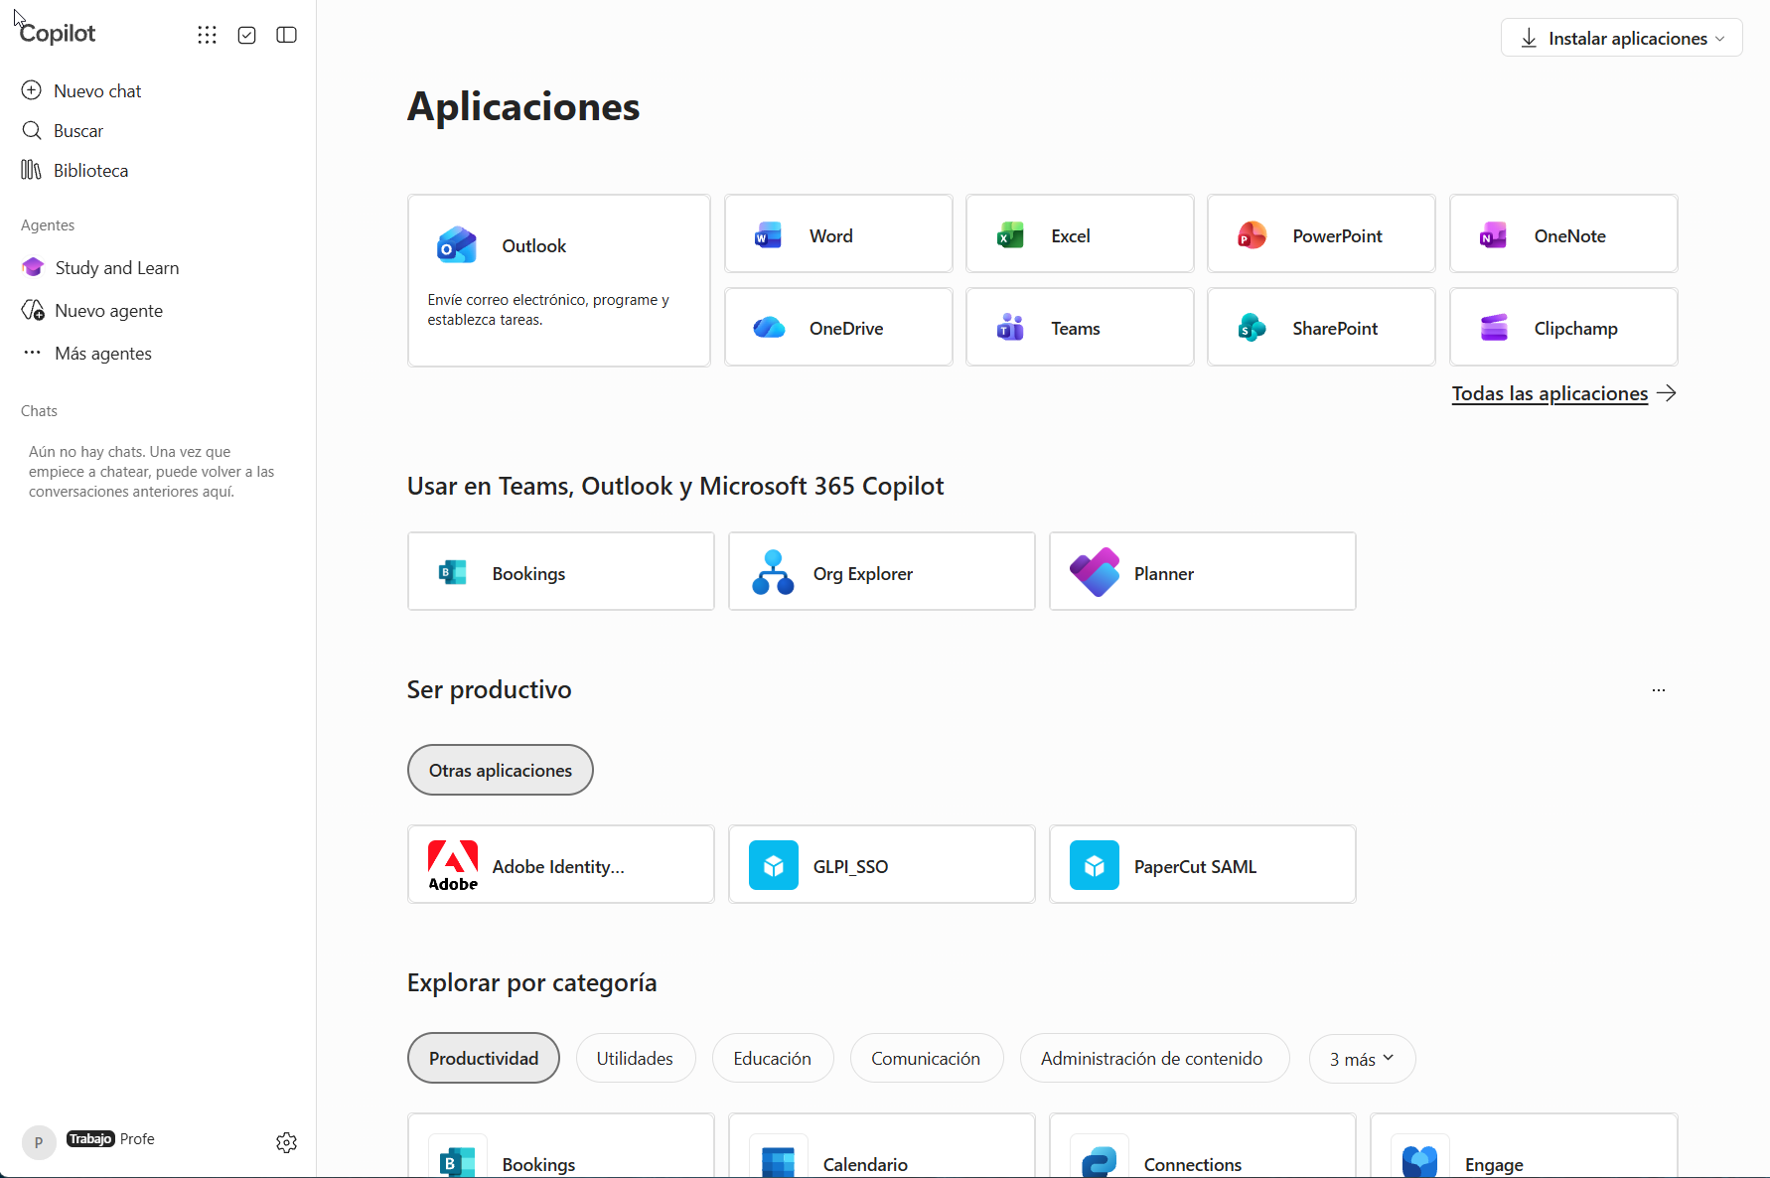This screenshot has height=1178, width=1770.
Task: Open the OneNote app tile
Action: [x=1563, y=234]
